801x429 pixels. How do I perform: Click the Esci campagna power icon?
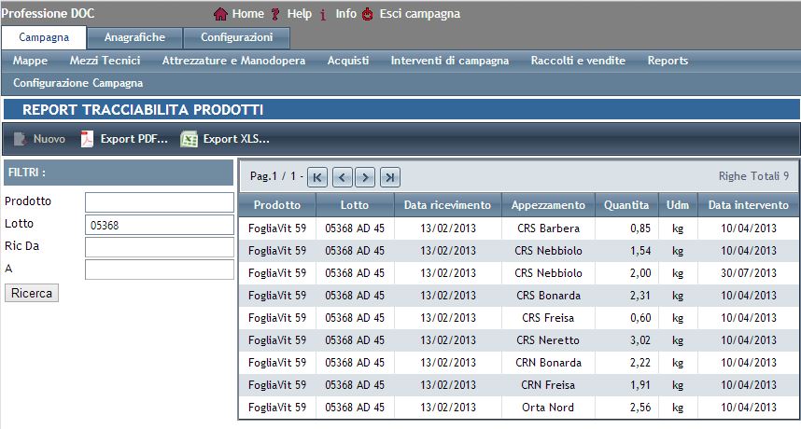click(x=368, y=14)
